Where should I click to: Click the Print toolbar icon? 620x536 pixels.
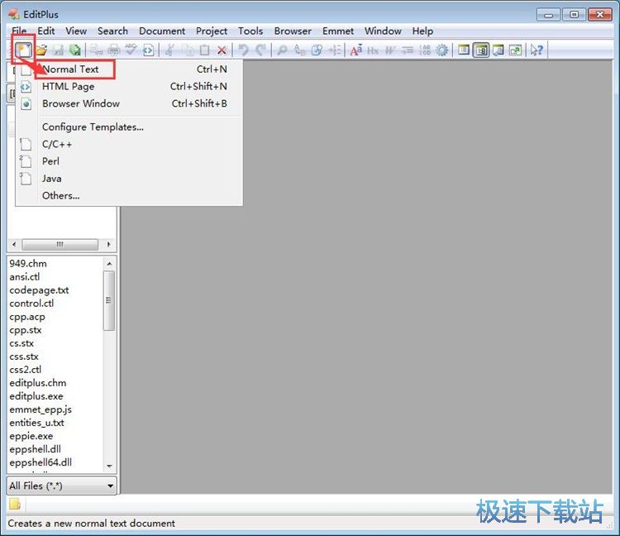(114, 50)
